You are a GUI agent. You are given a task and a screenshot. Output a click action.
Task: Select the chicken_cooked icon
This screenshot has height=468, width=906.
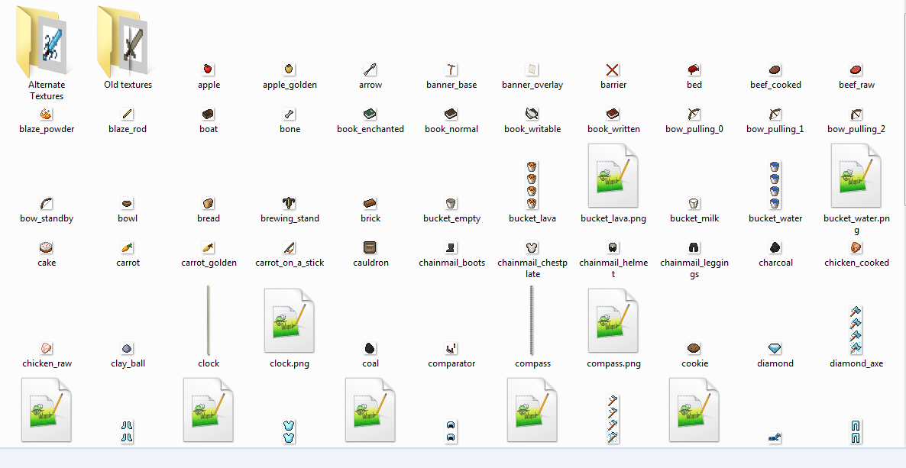point(856,247)
